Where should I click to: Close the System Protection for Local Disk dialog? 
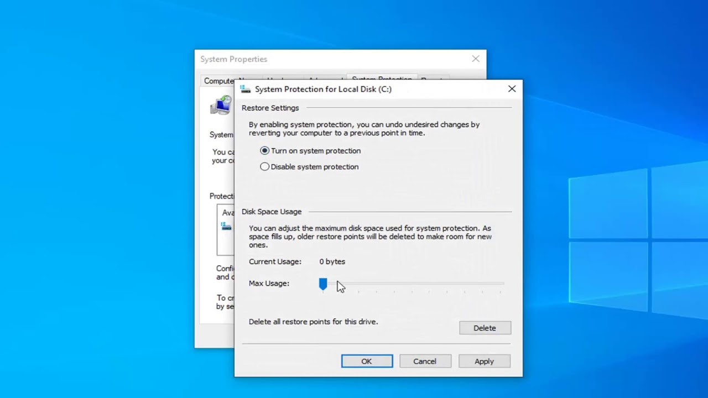point(512,88)
